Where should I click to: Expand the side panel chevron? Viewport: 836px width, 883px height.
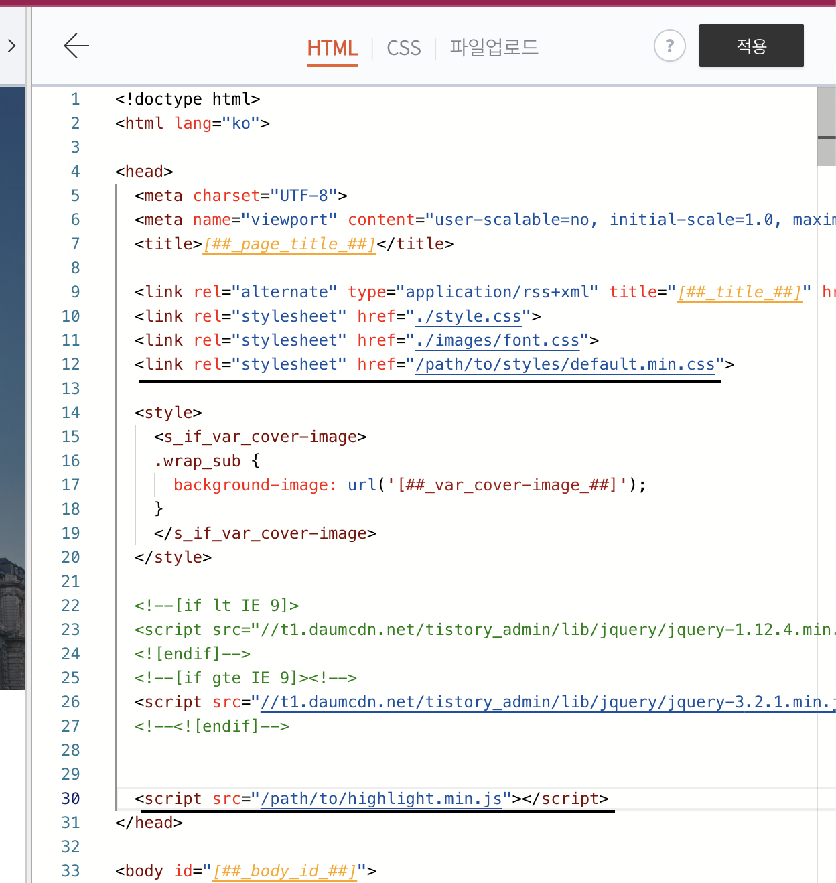click(x=11, y=46)
